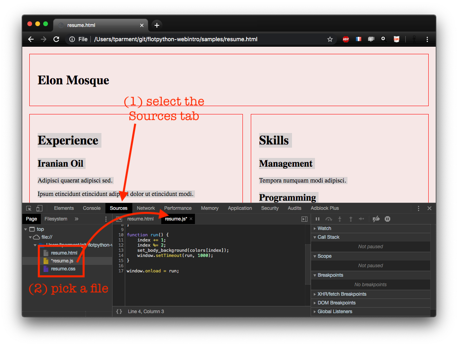Bookmark this page with star icon
Screen dimensions: 458x346
(330, 39)
